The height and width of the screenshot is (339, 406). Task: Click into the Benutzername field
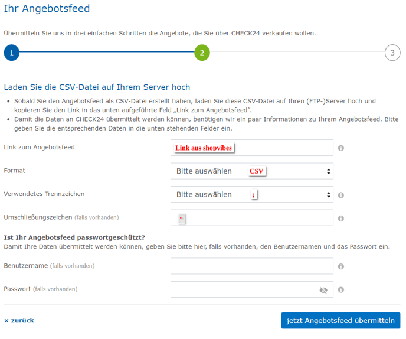(x=251, y=266)
